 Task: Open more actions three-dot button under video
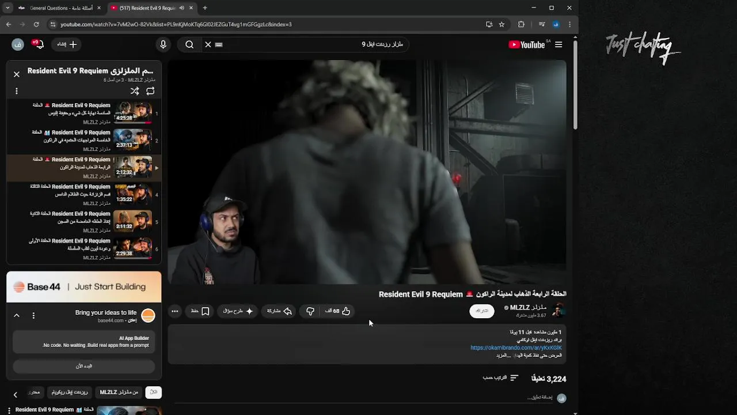(175, 311)
